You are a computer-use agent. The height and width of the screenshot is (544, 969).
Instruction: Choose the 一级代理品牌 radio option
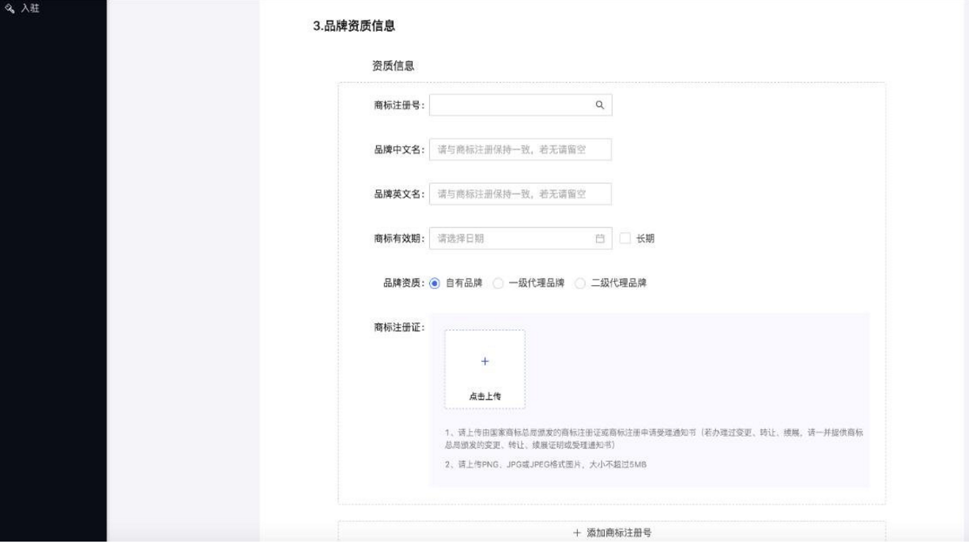coord(498,283)
